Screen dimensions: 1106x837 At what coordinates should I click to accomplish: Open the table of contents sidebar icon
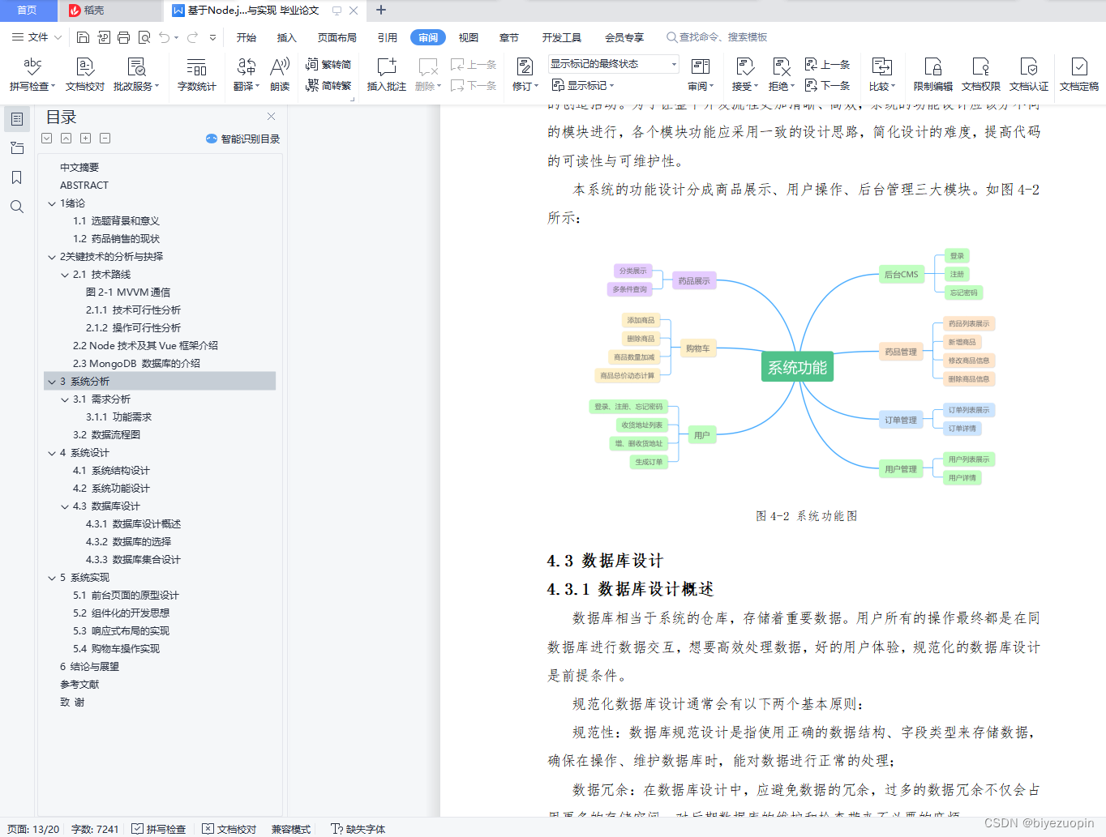(16, 119)
